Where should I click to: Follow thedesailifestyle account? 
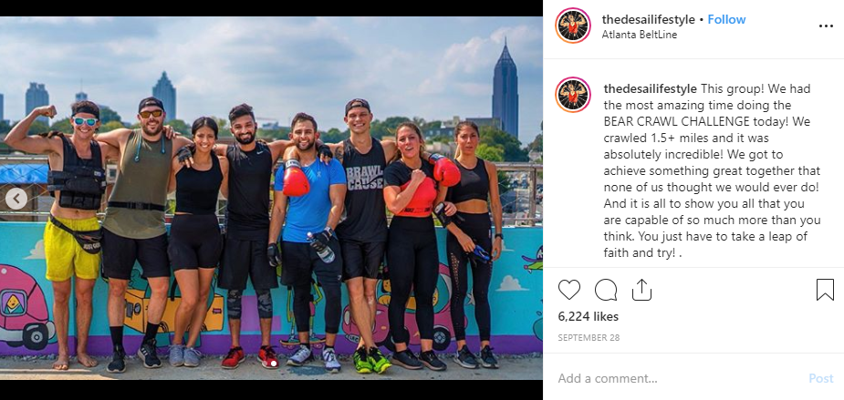click(x=726, y=19)
